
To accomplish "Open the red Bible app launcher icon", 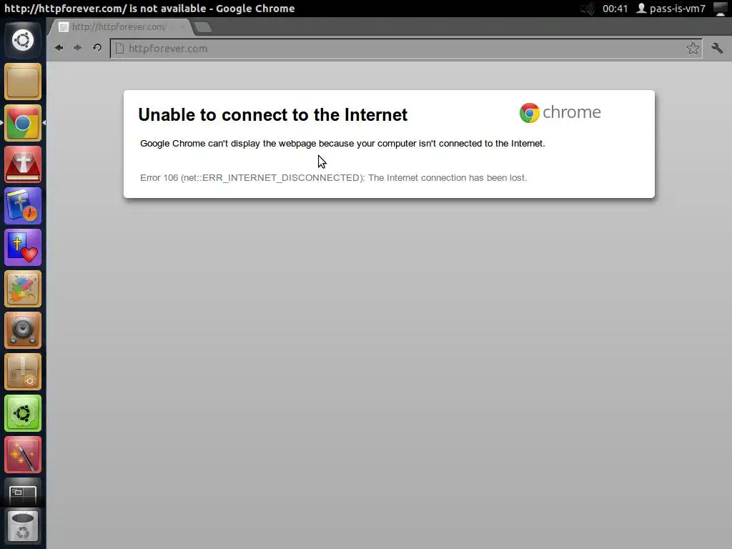I will tap(23, 165).
